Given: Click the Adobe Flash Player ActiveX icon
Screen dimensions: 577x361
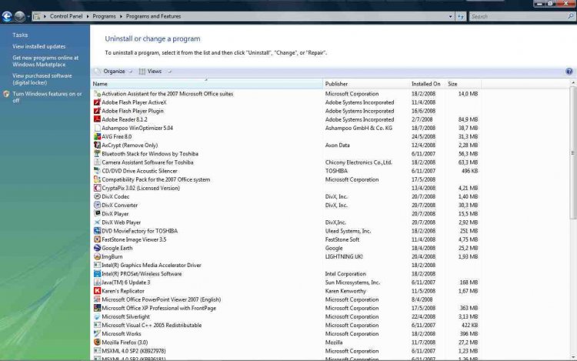Looking at the screenshot, I should [x=97, y=102].
